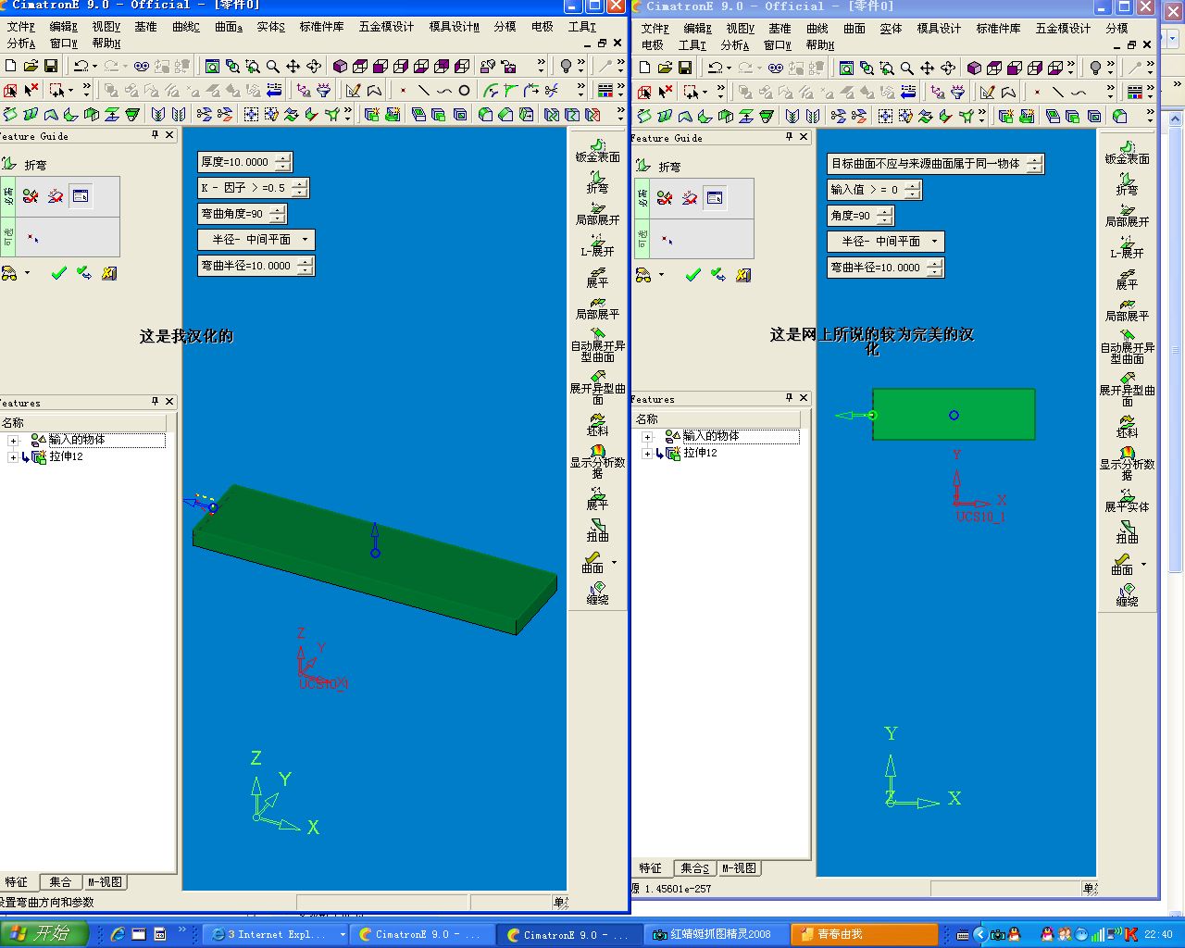The image size is (1185, 948).
Task: Expand the 拉伸12 node in the right tree
Action: (647, 454)
